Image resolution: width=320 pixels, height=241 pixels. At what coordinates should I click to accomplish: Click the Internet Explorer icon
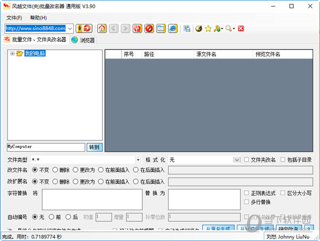(x=172, y=28)
